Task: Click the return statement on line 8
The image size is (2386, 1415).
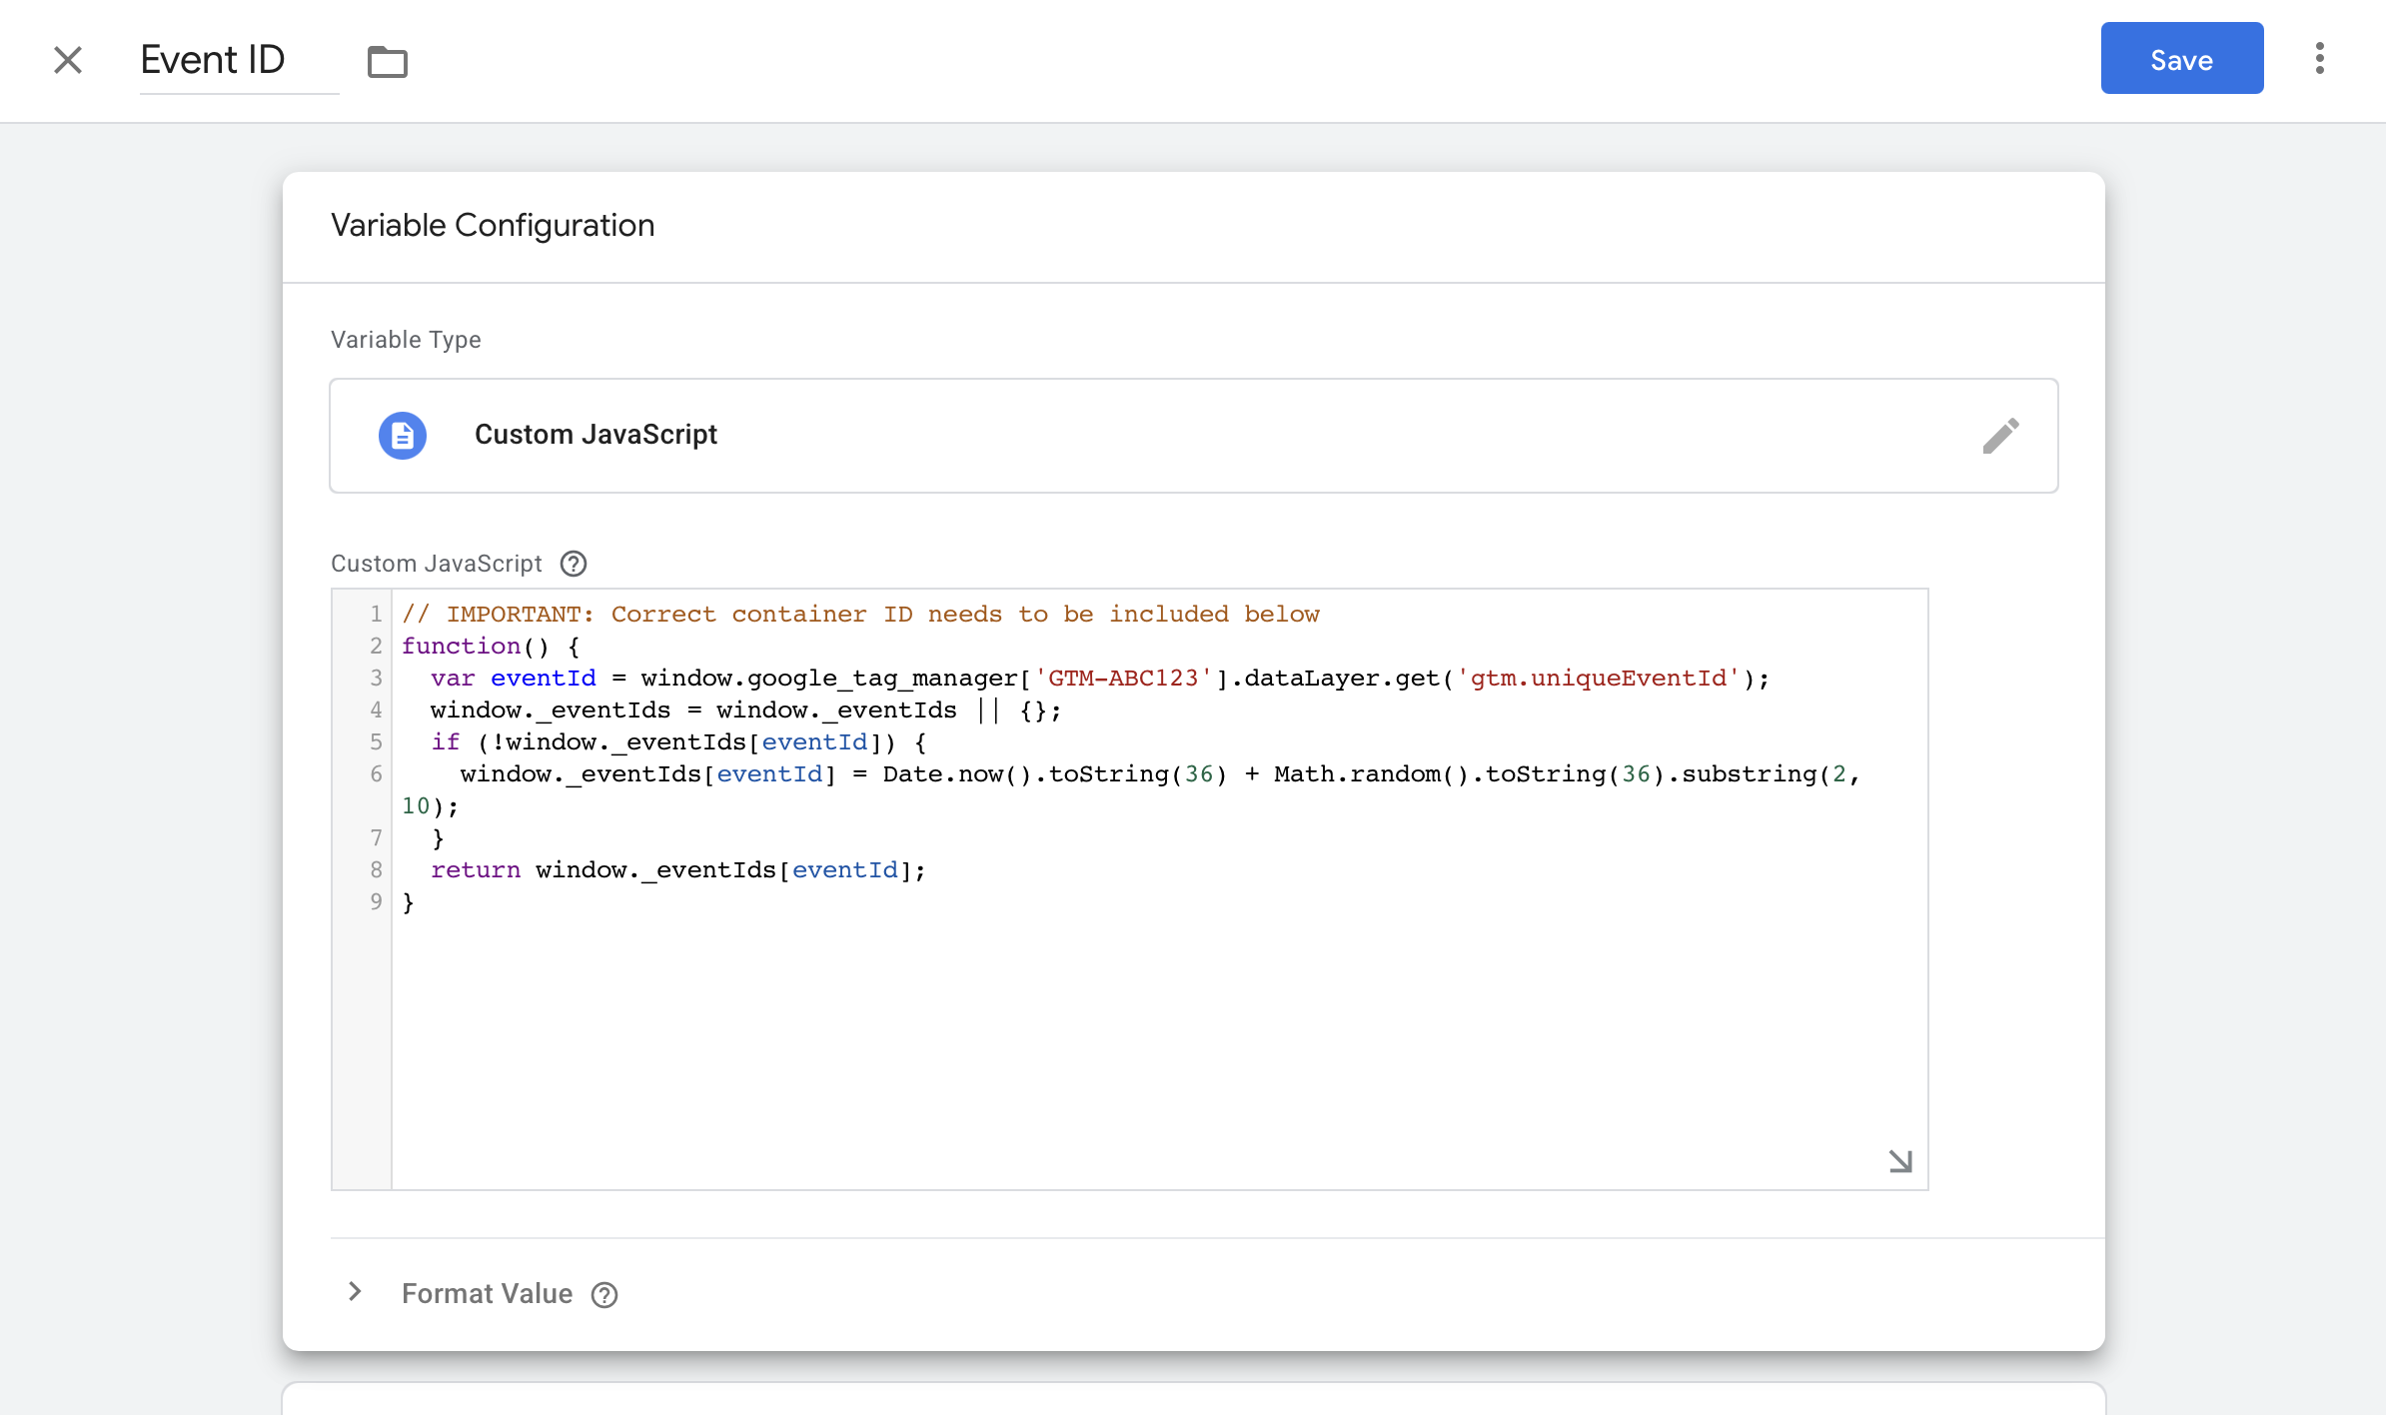Action: tap(476, 869)
